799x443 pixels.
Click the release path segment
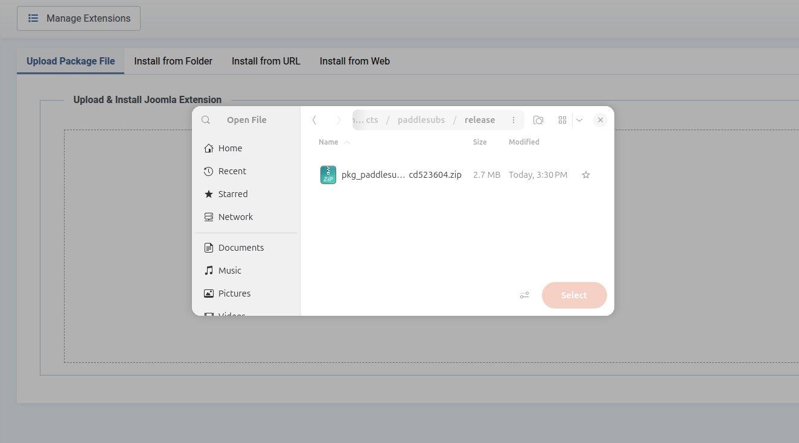[480, 120]
